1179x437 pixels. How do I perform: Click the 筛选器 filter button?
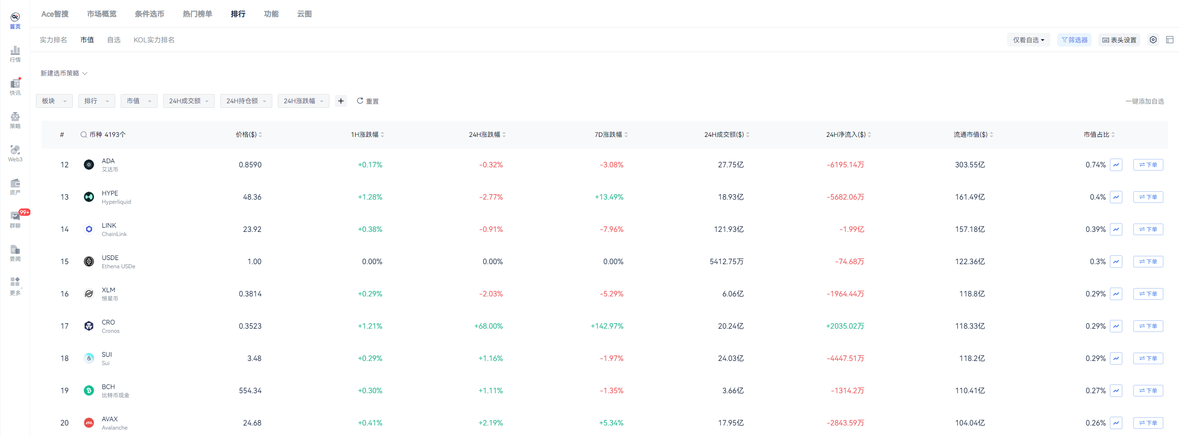[x=1074, y=40]
